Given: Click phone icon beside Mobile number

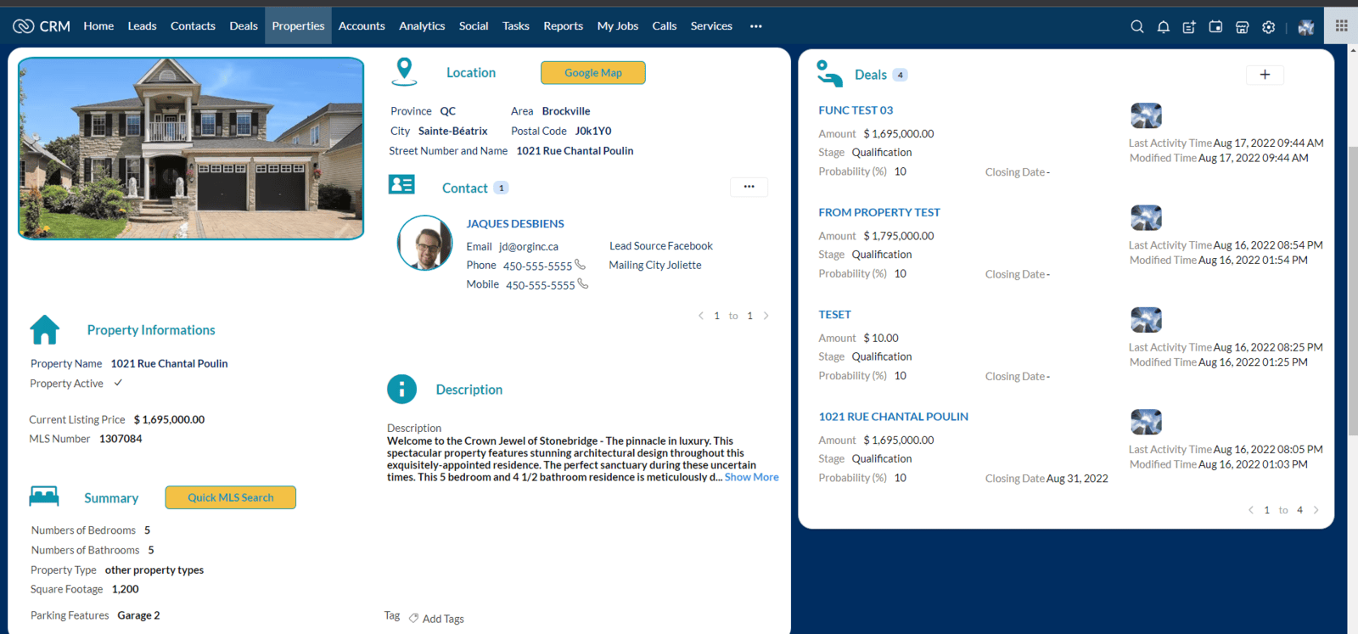Looking at the screenshot, I should coord(583,284).
